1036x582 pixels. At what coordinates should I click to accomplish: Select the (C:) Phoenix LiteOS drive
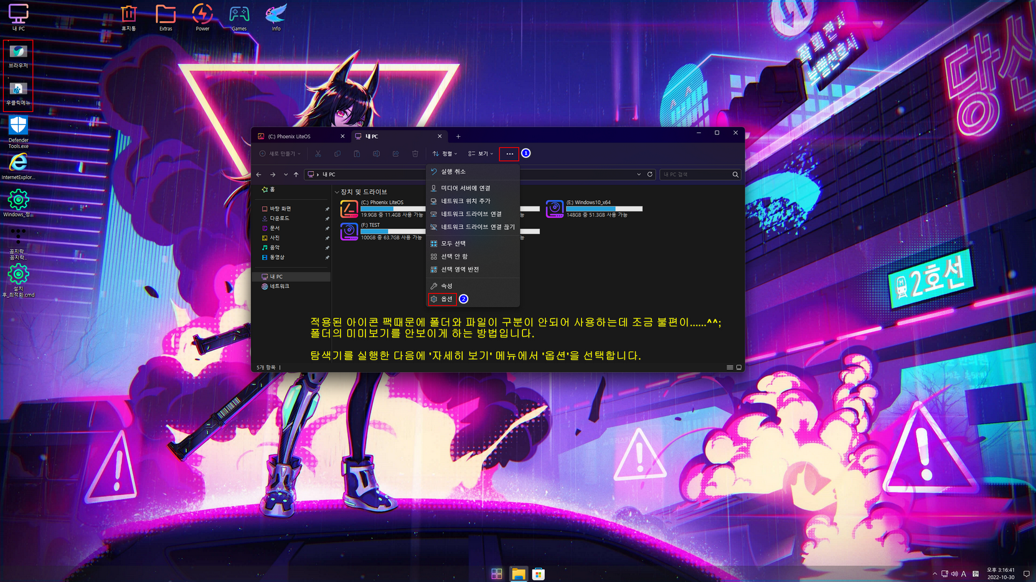382,209
